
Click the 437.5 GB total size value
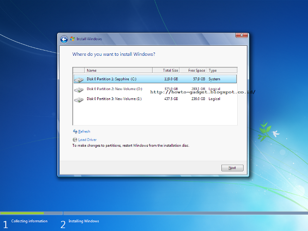tap(171, 99)
